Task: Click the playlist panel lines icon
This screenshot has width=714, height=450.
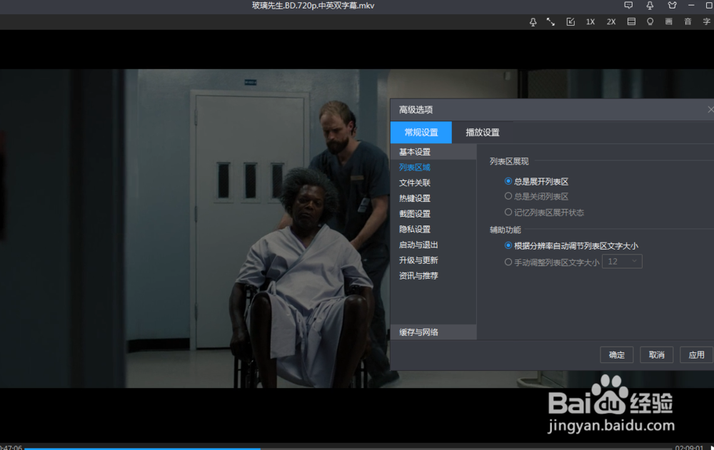Action: click(x=631, y=21)
